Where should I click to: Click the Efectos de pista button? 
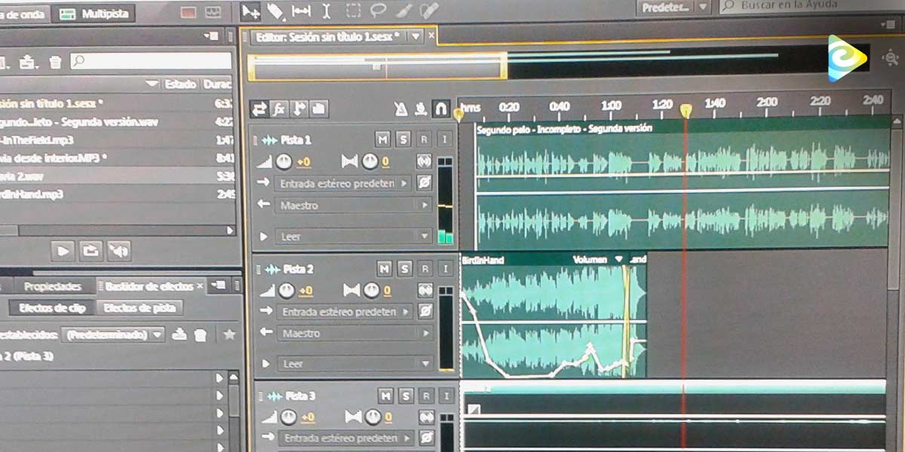pos(140,307)
